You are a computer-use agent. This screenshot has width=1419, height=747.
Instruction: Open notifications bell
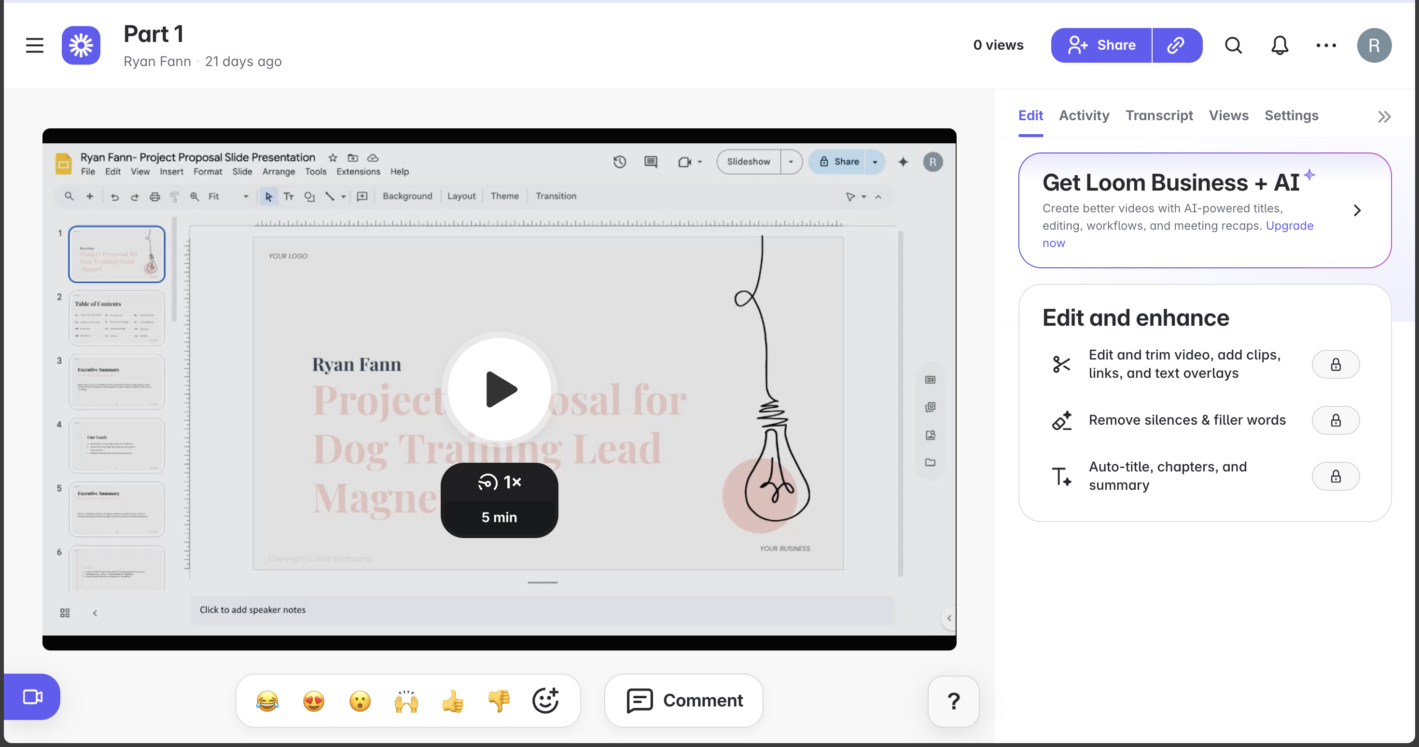pos(1280,45)
